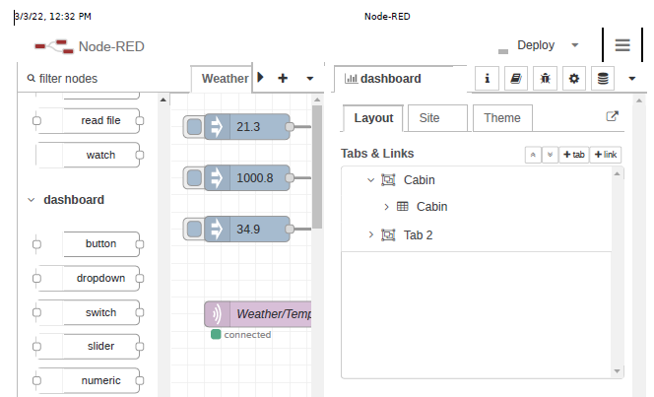Viewport: 654px width, 397px height.
Task: Expand the Tab 2 tree item
Action: (x=370, y=235)
